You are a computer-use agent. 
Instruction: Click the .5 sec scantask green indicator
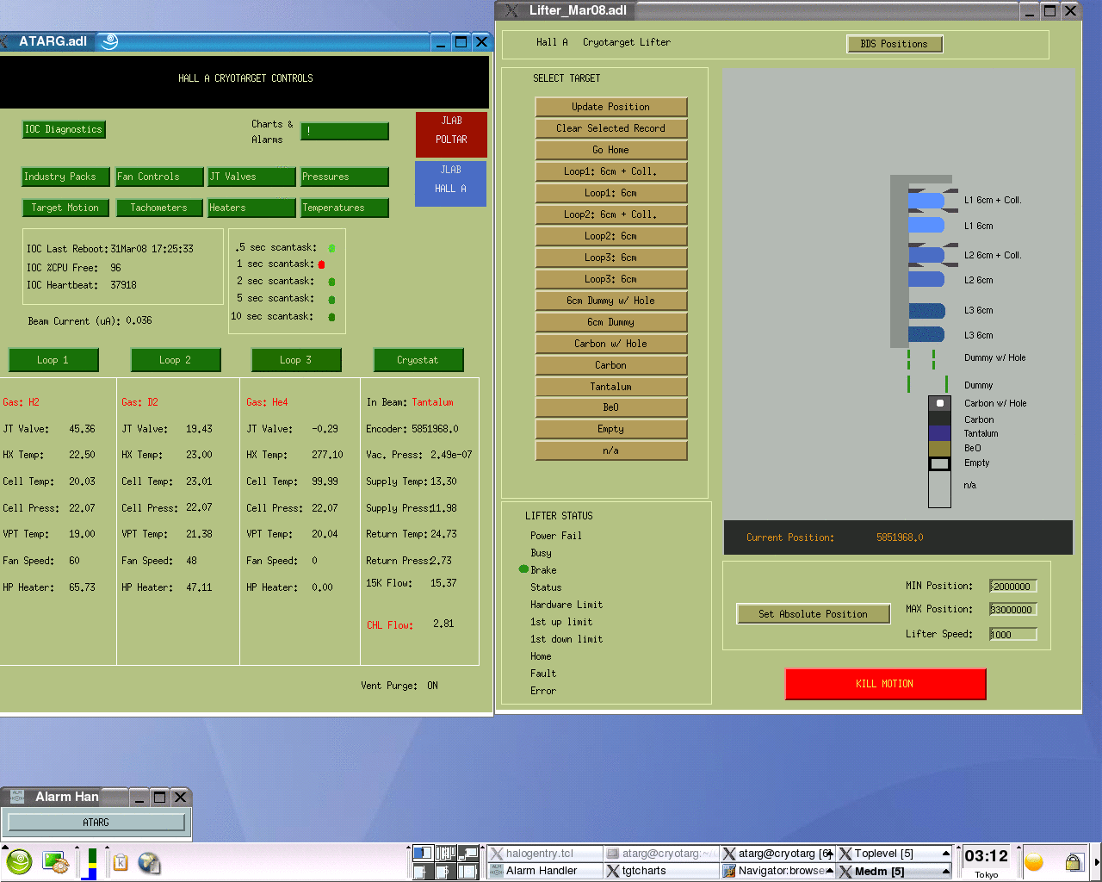click(331, 248)
